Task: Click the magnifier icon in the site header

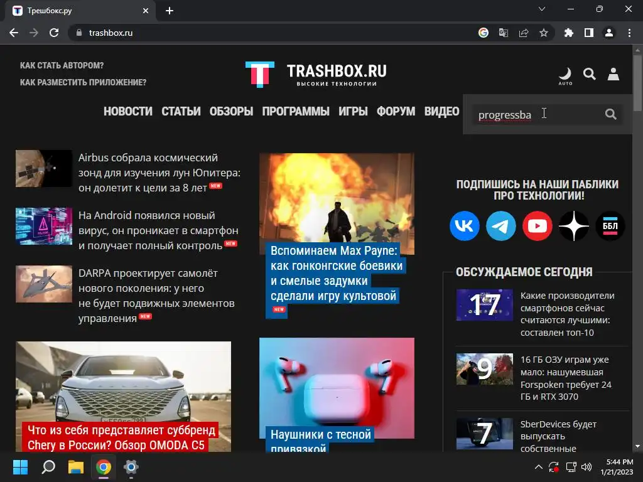Action: 589,74
